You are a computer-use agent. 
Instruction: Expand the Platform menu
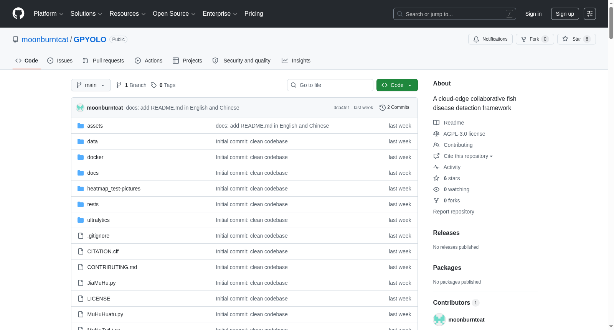coord(48,14)
